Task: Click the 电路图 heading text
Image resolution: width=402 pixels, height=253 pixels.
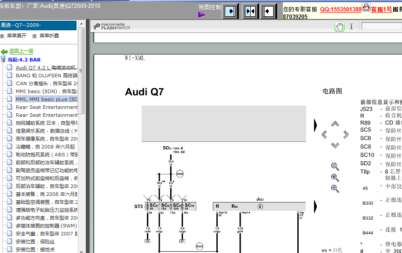Action: pyautogui.click(x=332, y=91)
